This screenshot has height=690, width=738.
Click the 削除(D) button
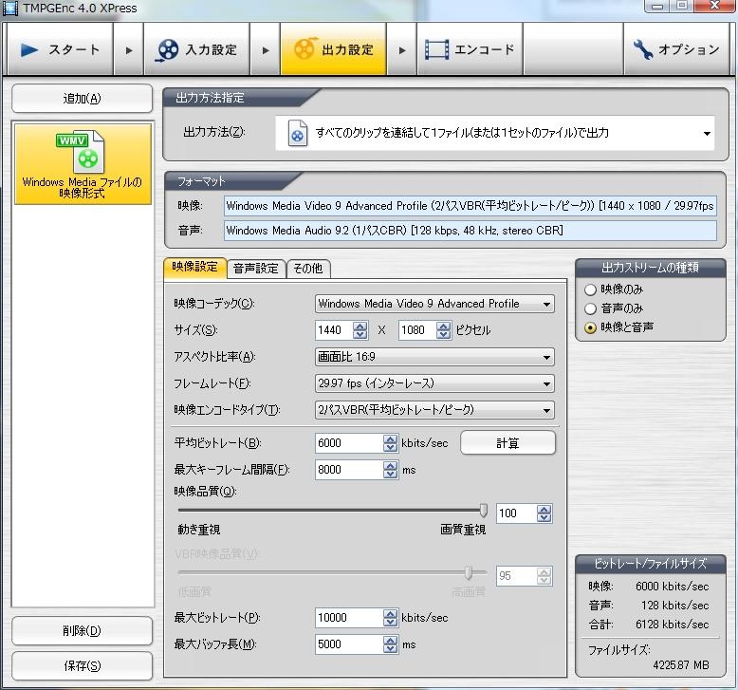click(82, 630)
